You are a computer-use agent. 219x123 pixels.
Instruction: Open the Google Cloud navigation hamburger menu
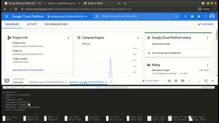(7, 16)
